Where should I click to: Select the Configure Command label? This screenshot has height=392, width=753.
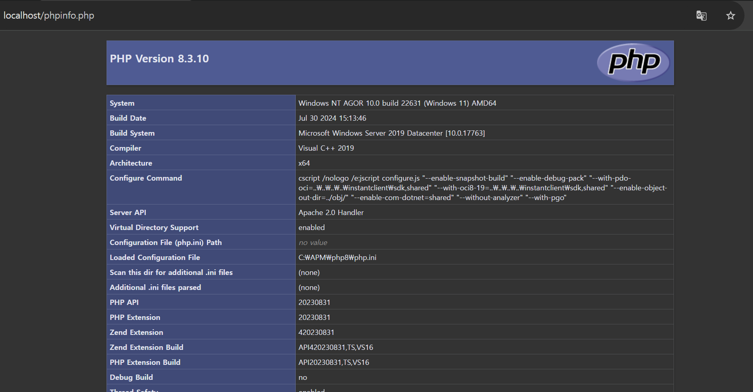(146, 178)
